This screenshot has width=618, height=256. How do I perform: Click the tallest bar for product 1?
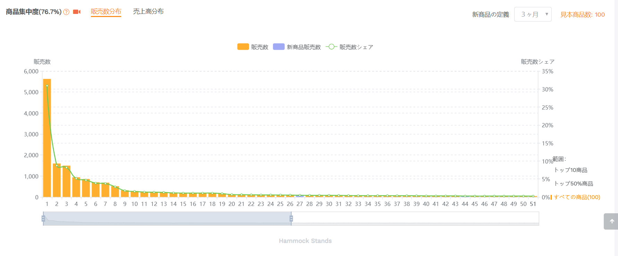tap(47, 138)
